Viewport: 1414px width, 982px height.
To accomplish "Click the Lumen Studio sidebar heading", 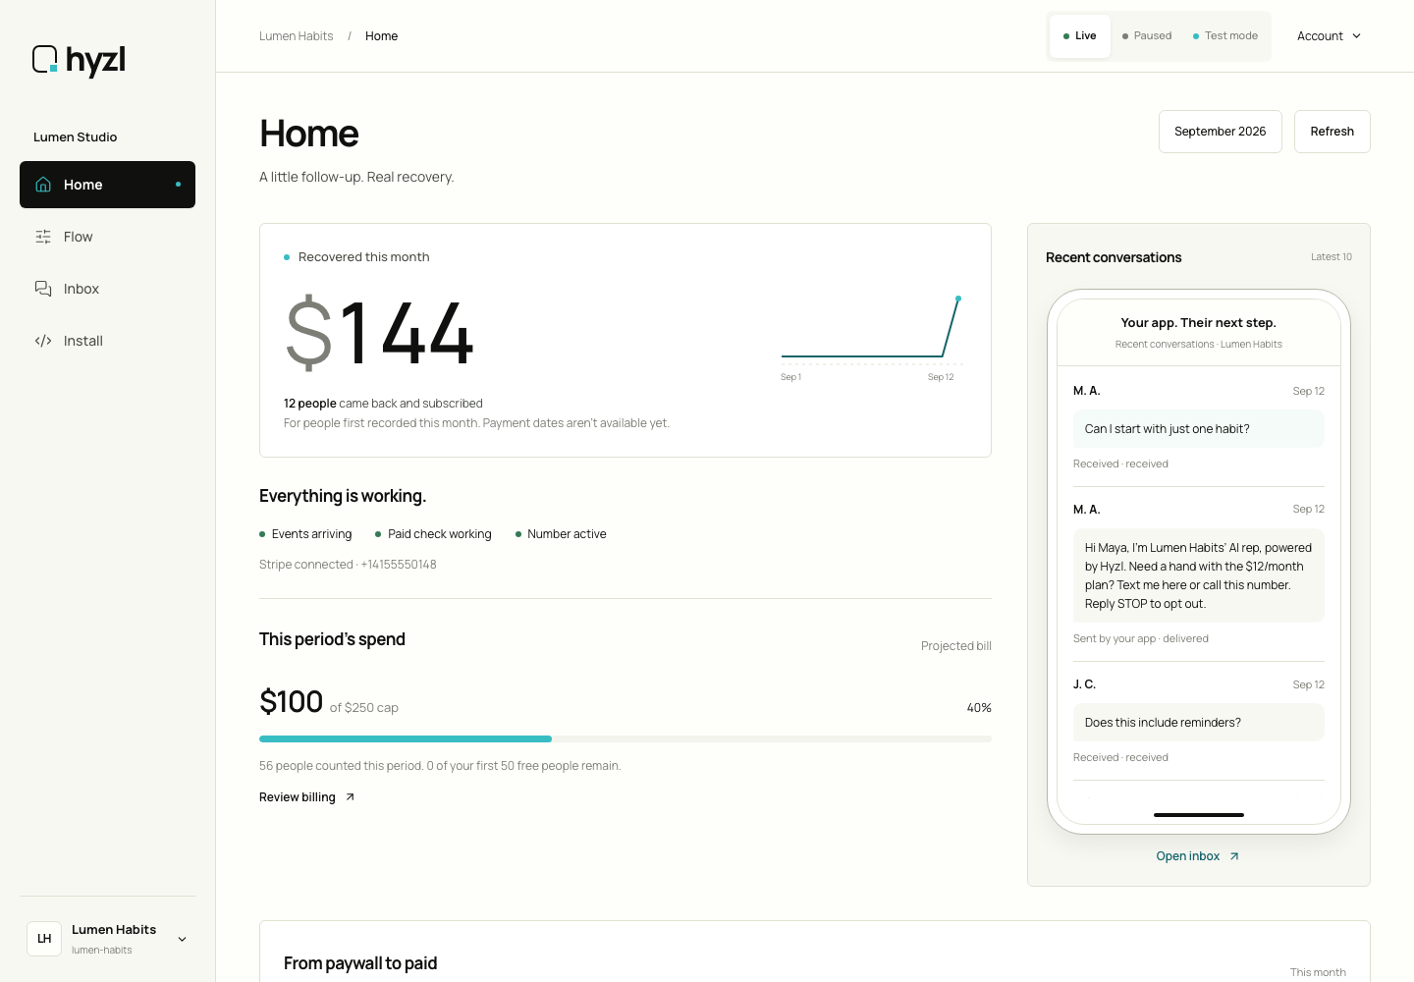I will pyautogui.click(x=75, y=137).
